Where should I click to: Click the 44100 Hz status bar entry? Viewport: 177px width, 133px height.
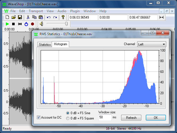point(135,129)
